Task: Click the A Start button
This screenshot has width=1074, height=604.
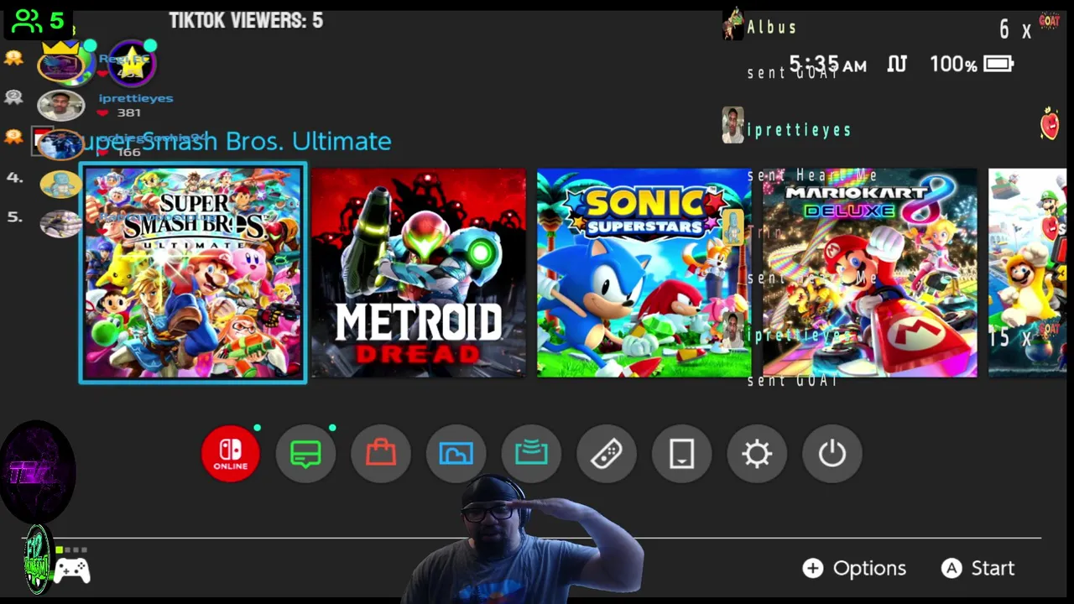Action: pos(978,568)
